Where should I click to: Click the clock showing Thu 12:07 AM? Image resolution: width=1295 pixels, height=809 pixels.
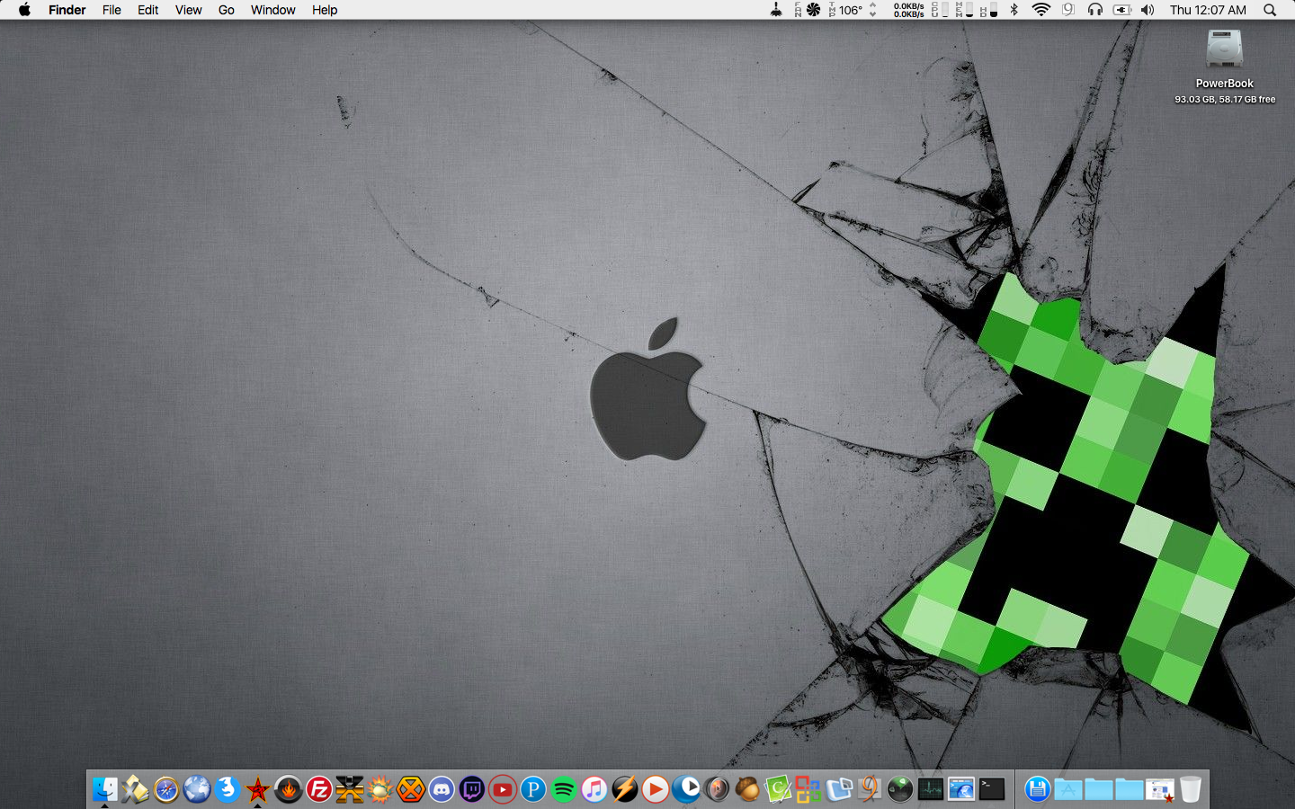click(x=1208, y=10)
